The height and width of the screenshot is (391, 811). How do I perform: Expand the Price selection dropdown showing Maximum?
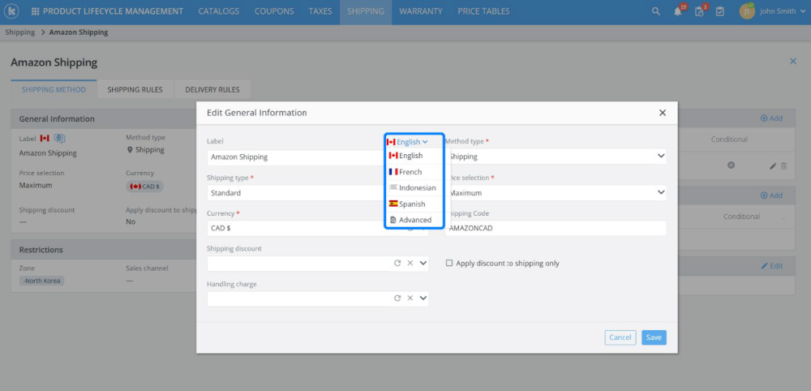tap(661, 192)
